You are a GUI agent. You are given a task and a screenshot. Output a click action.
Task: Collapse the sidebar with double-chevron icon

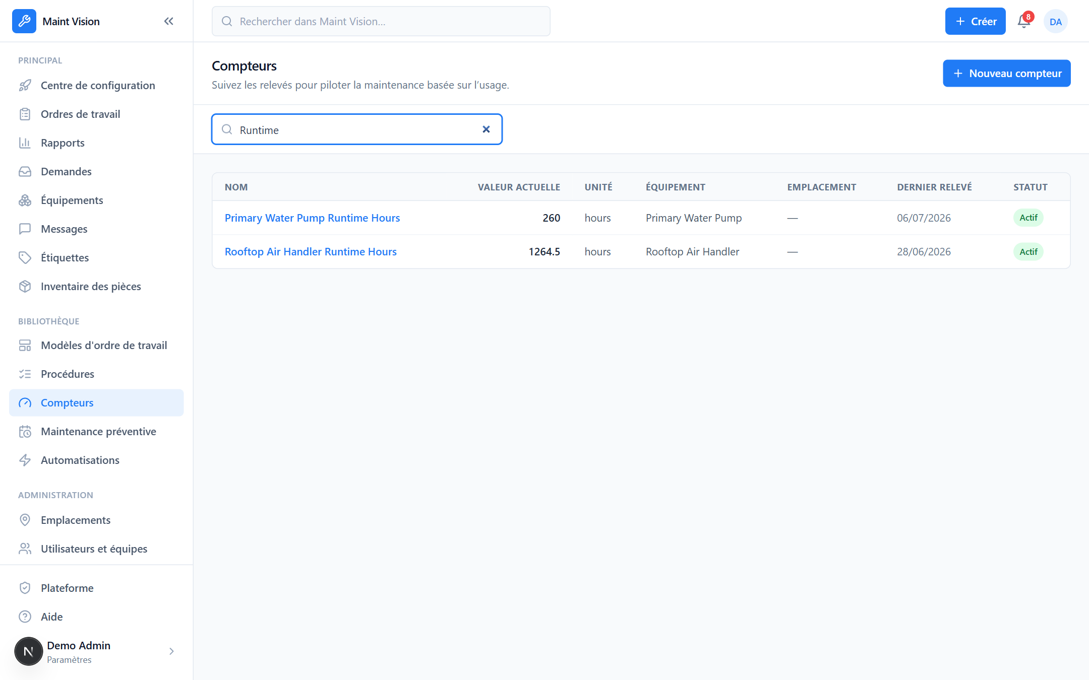[x=168, y=21]
